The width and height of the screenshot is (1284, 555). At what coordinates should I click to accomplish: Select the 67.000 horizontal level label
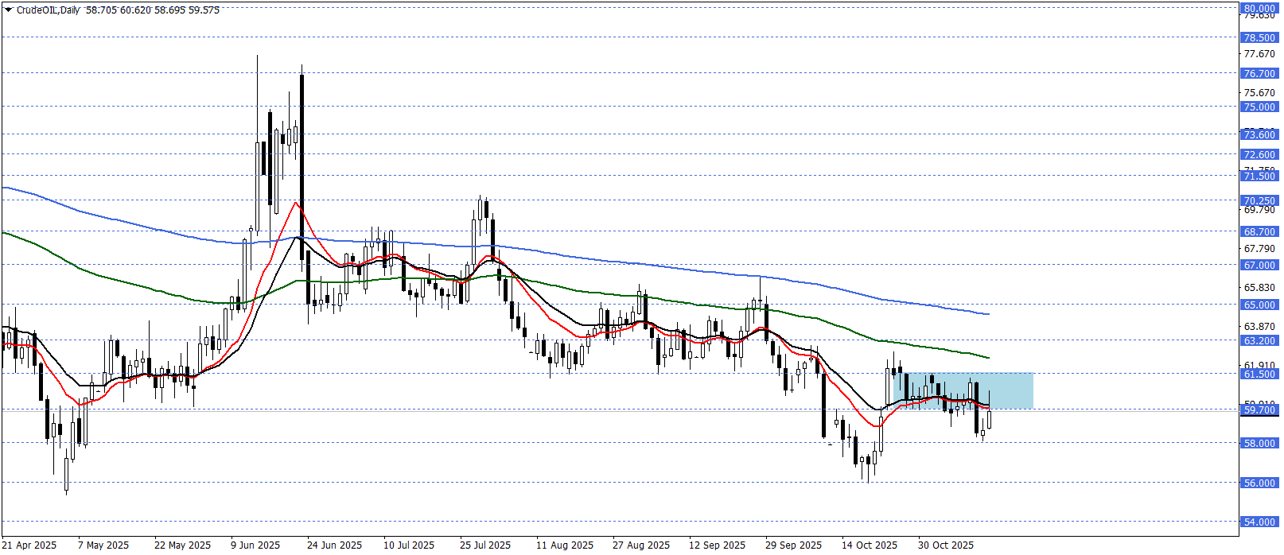[x=1259, y=266]
